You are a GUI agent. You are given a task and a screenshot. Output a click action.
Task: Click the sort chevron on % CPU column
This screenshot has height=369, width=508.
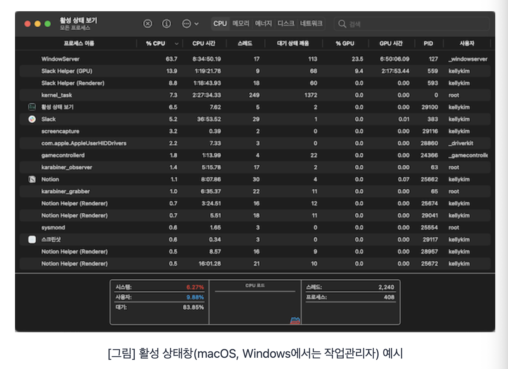coord(176,43)
